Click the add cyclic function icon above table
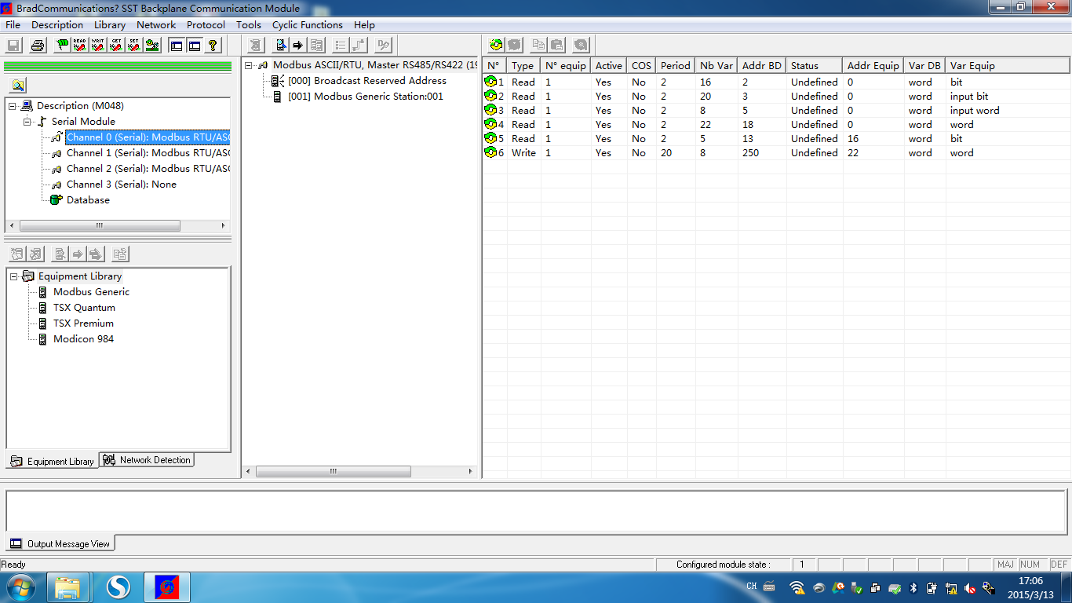The image size is (1072, 603). [496, 46]
